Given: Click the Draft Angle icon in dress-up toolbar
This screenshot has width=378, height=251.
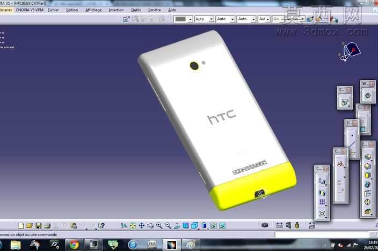Looking at the screenshot, I should [368, 175].
